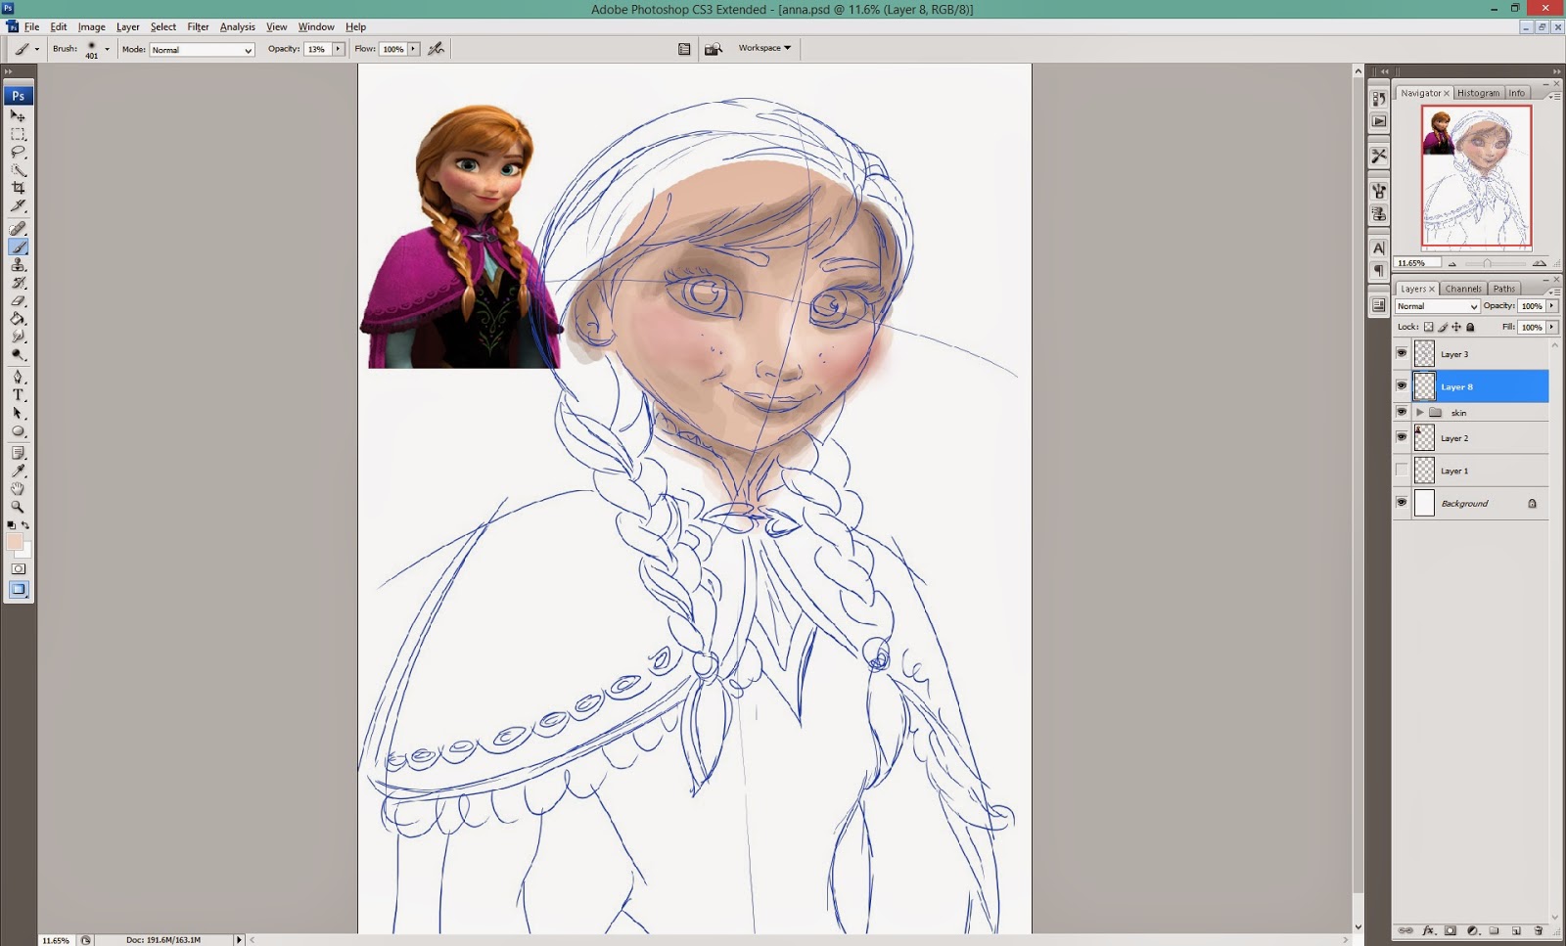Select the Rectangular Marquee tool

[x=18, y=134]
